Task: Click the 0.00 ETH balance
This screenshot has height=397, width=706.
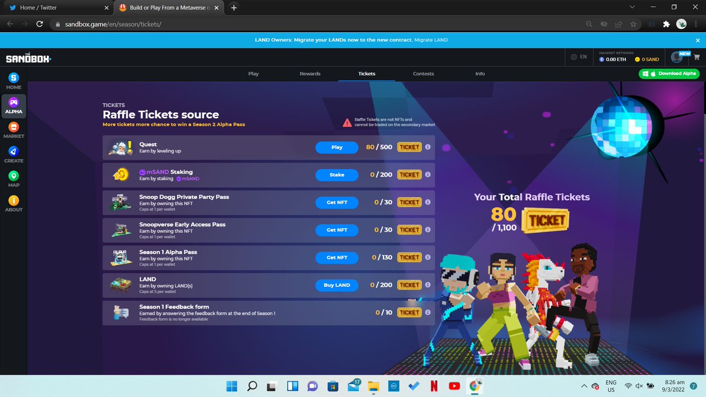Action: coord(613,59)
